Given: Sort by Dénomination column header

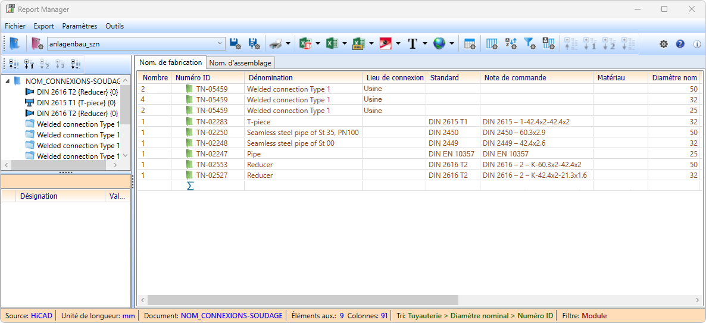Looking at the screenshot, I should click(x=270, y=77).
